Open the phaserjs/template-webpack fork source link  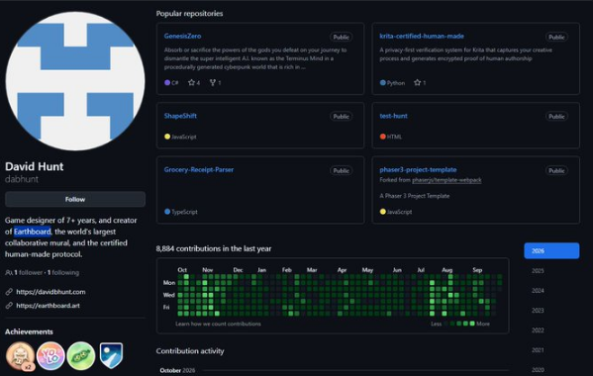446,180
